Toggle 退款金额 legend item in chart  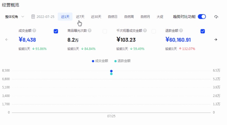point(122,61)
